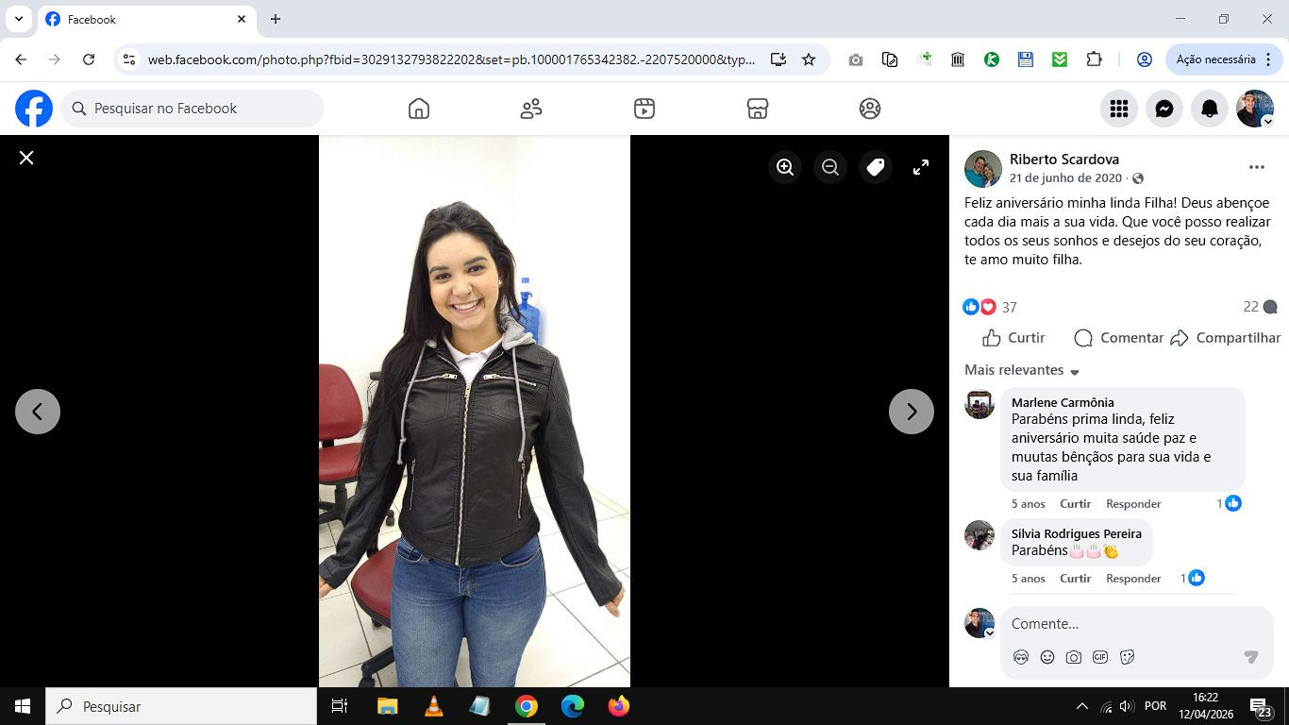
Task: Enter fullscreen photo view
Action: 921,167
